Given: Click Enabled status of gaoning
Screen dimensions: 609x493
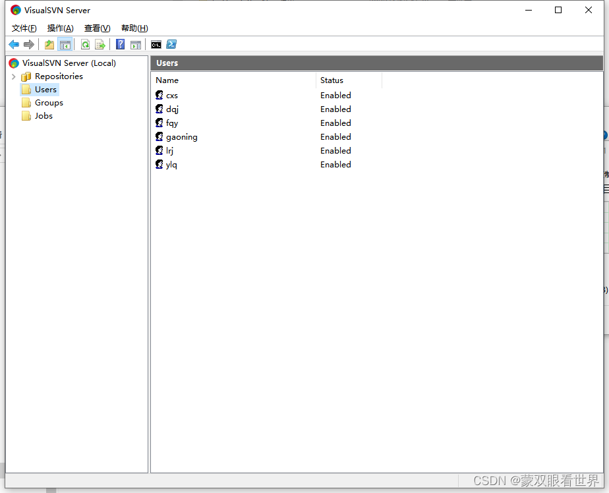Looking at the screenshot, I should tap(335, 136).
